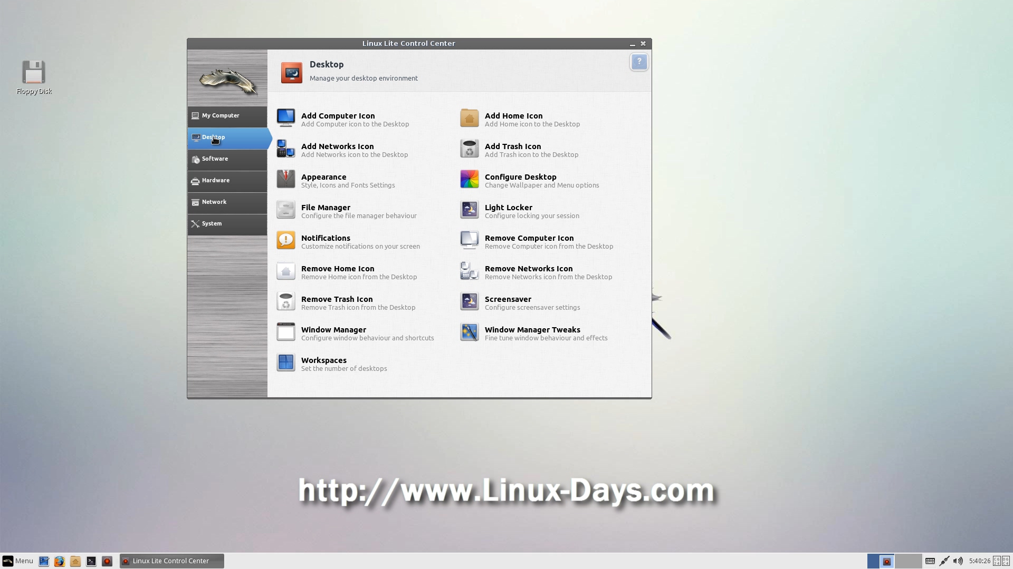Select the Floppy Disk desktop icon
This screenshot has height=569, width=1013.
click(34, 77)
